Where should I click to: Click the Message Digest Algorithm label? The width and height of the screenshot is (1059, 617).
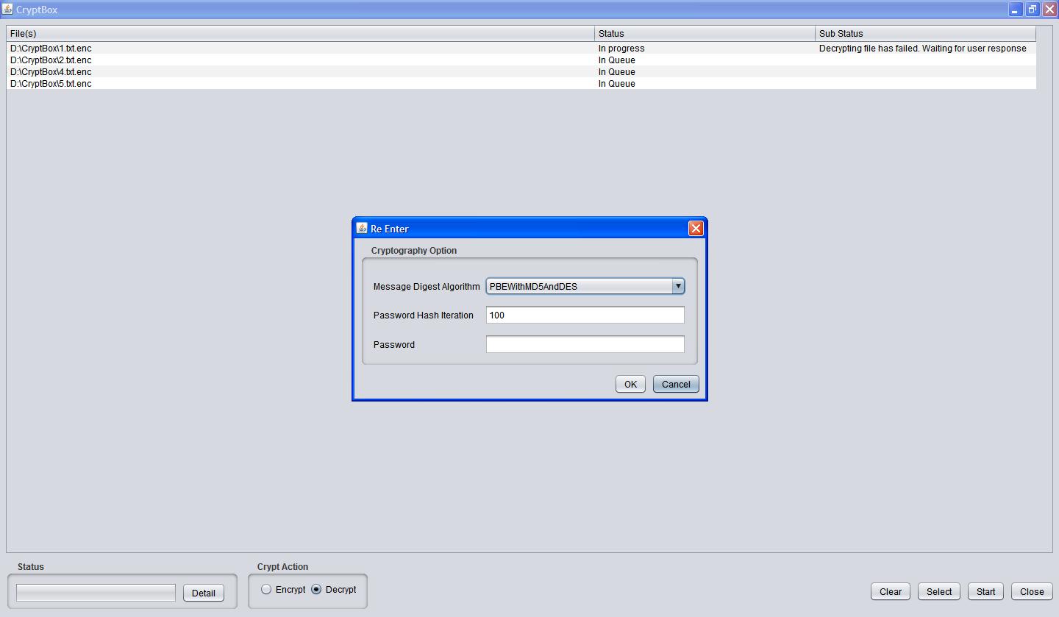click(x=427, y=287)
